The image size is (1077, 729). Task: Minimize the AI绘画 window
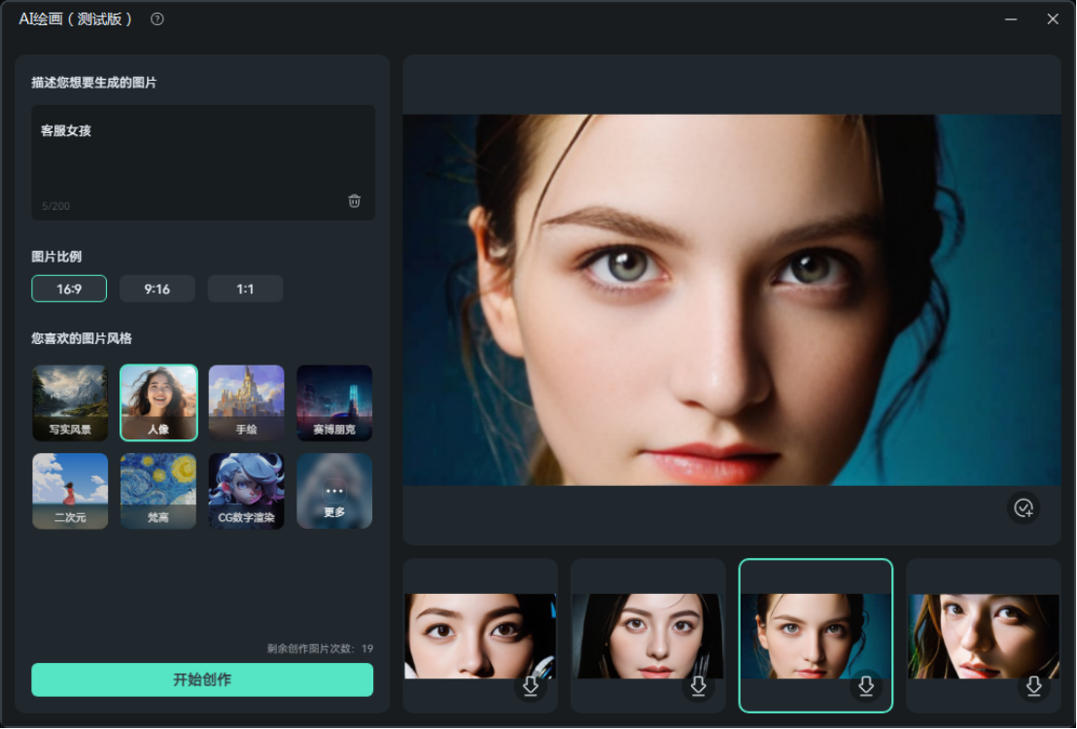pos(1012,19)
